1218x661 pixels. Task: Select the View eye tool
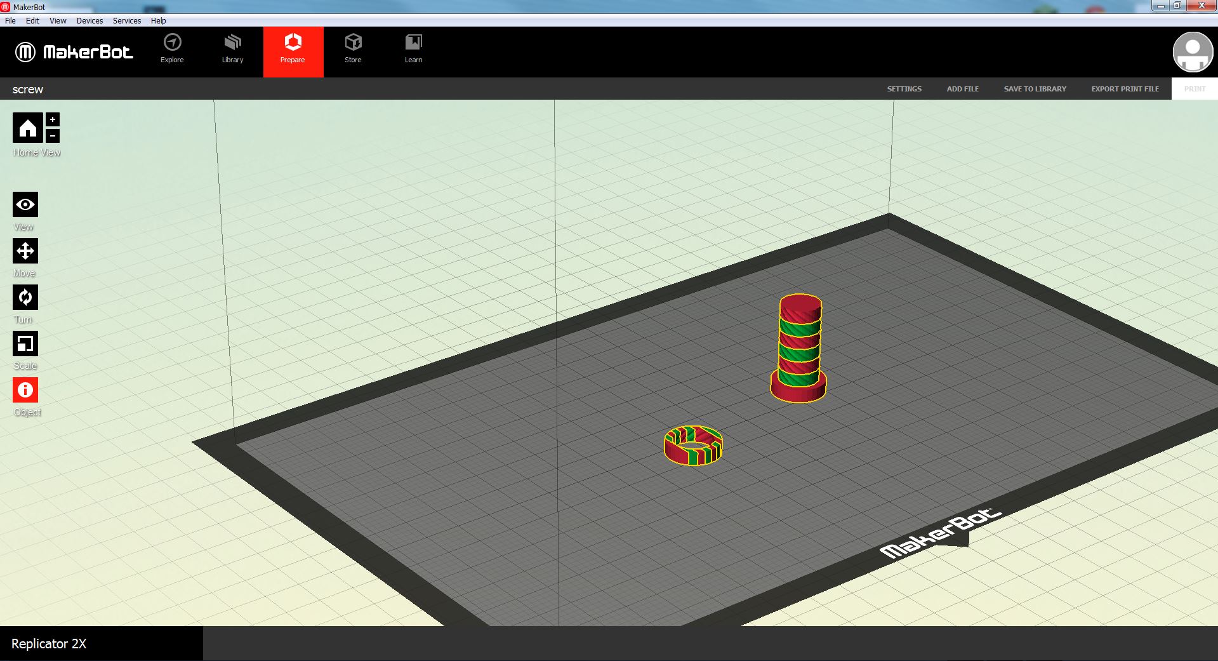[25, 204]
